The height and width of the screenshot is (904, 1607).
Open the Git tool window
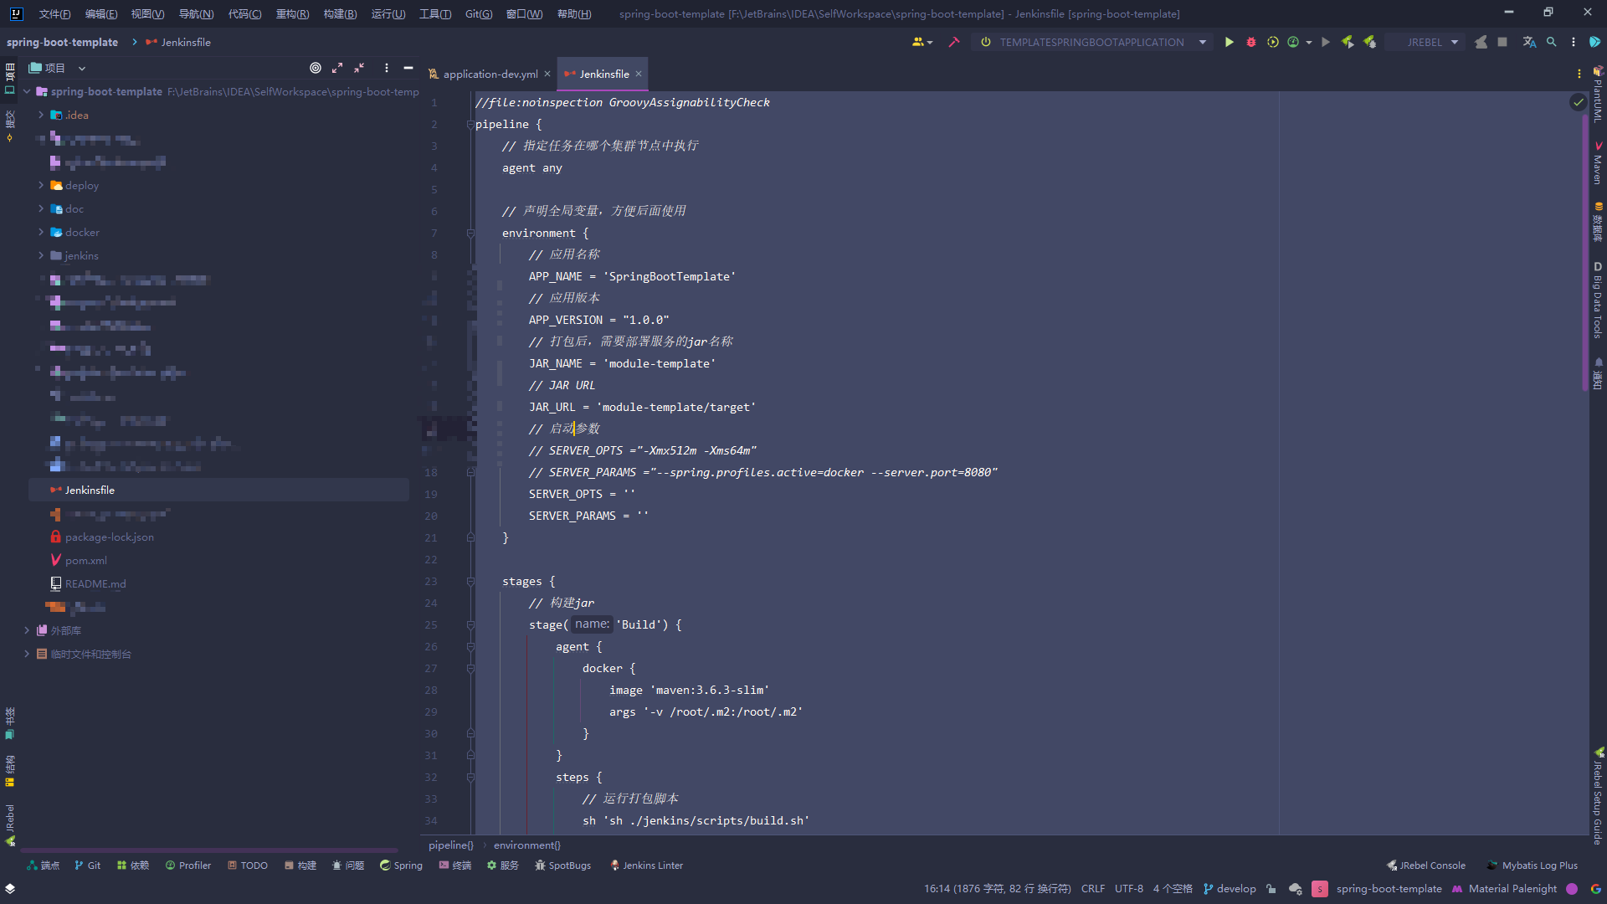(x=87, y=865)
